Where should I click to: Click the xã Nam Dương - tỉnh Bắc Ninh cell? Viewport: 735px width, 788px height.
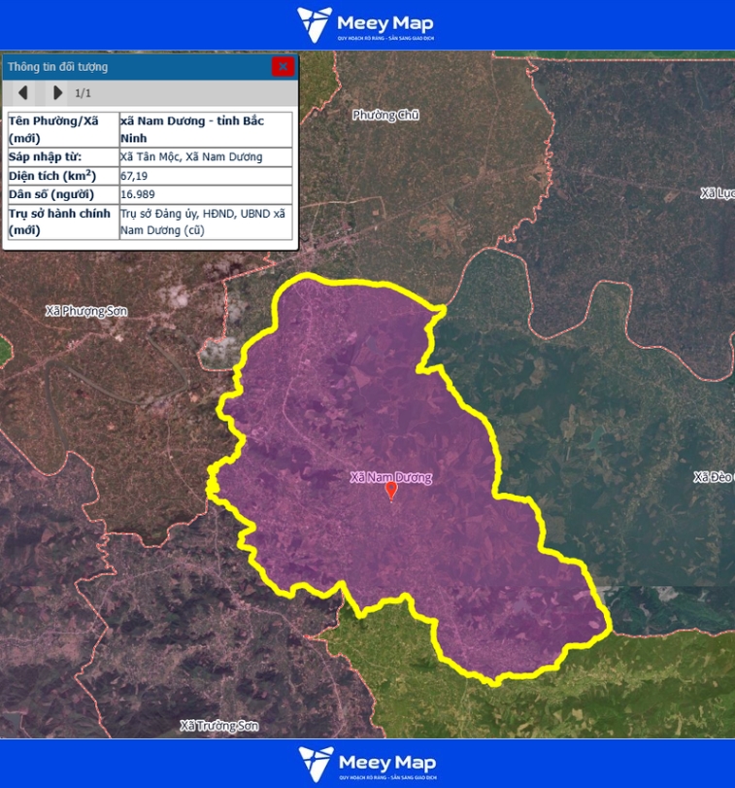coord(205,129)
